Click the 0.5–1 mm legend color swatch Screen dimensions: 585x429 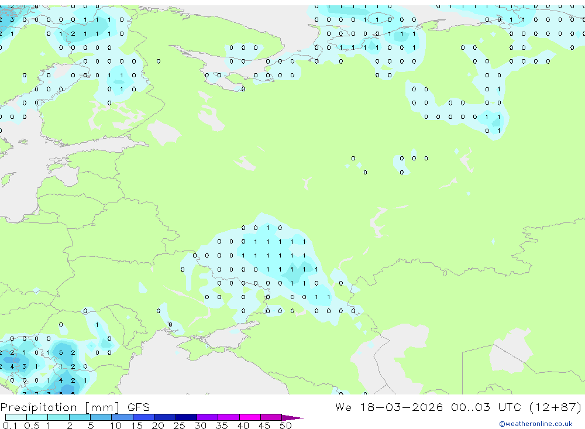[37, 417]
